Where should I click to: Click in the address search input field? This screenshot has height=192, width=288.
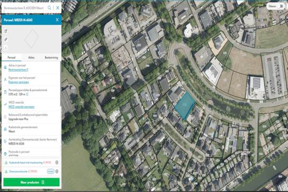click(x=24, y=8)
